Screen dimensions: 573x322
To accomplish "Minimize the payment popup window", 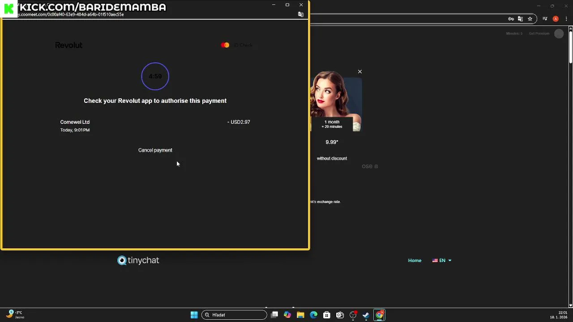I will click(x=274, y=5).
